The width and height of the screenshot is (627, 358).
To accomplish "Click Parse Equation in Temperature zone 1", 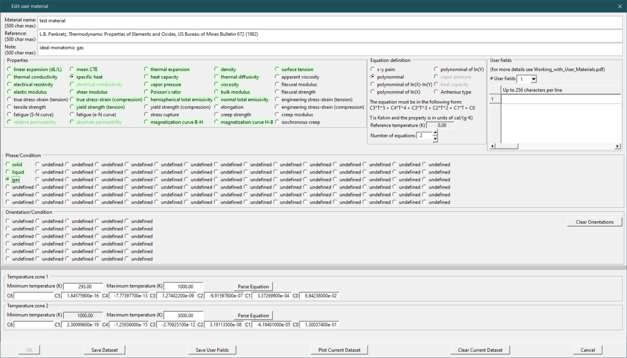I will (x=253, y=286).
